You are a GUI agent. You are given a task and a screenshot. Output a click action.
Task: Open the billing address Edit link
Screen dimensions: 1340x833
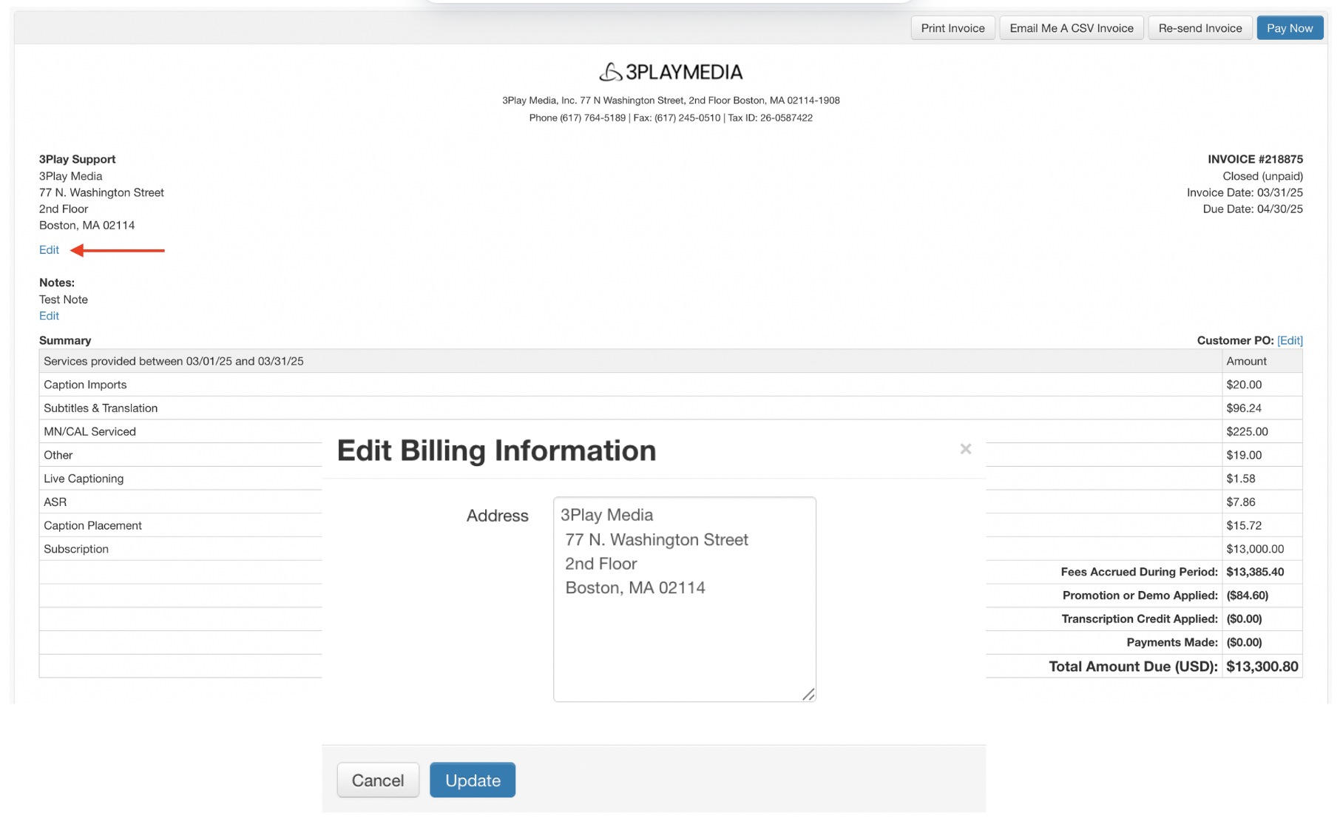pyautogui.click(x=49, y=250)
